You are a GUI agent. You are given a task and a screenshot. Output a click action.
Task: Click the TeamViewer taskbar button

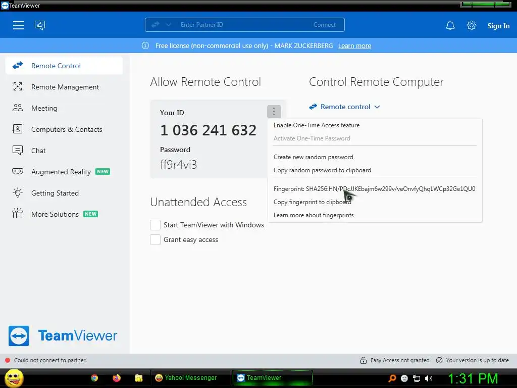pos(272,378)
